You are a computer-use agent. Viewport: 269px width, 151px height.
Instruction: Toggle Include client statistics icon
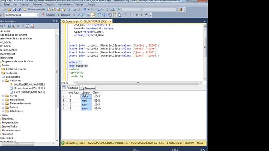point(104,15)
